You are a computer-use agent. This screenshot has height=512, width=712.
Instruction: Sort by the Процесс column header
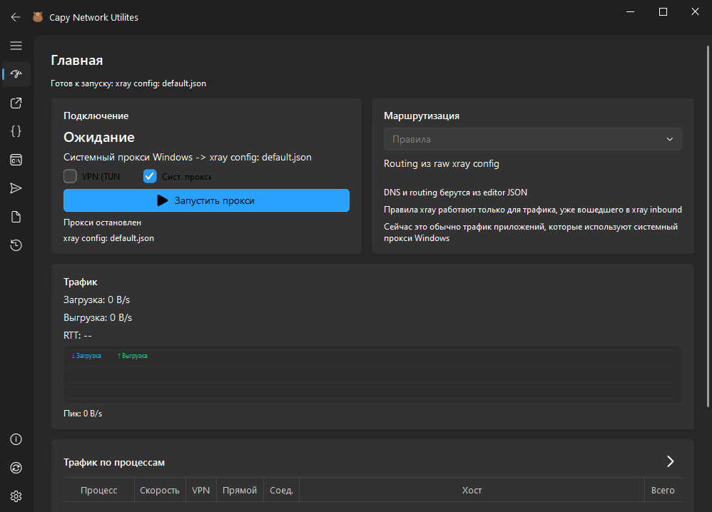click(99, 490)
